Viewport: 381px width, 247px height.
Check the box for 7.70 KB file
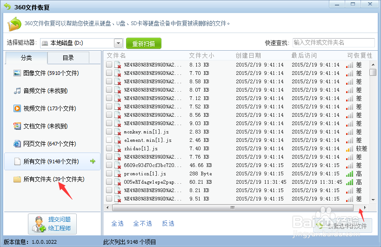109,73
